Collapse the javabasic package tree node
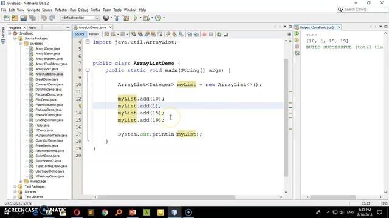The height and width of the screenshot is (218, 389). click(x=21, y=44)
